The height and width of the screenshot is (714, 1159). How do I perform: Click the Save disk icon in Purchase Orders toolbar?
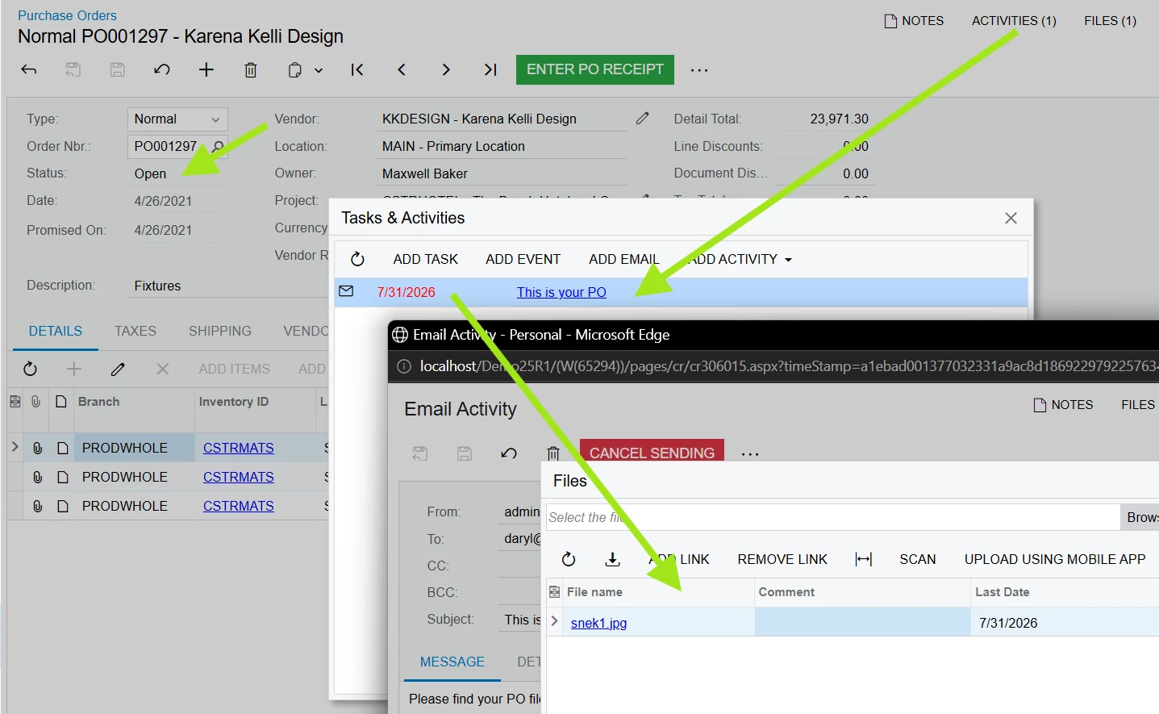[x=118, y=69]
